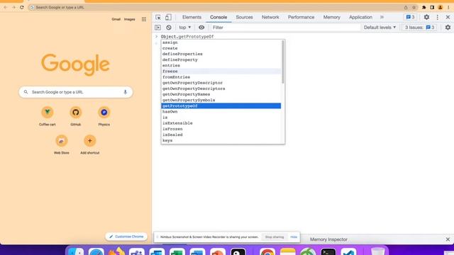
Task: Open Terminal from the dock
Action: [328, 251]
